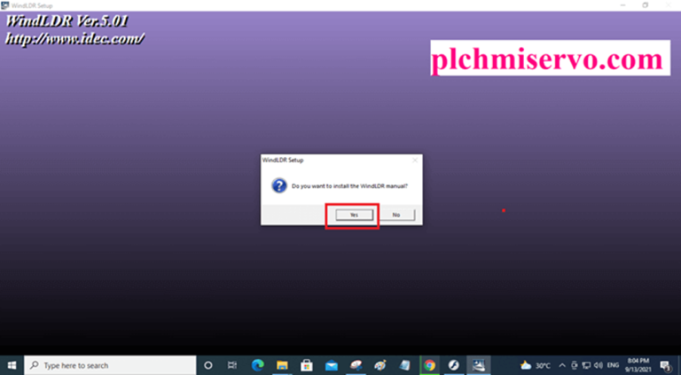Close the WindLDR Setup dialog box

(x=414, y=160)
